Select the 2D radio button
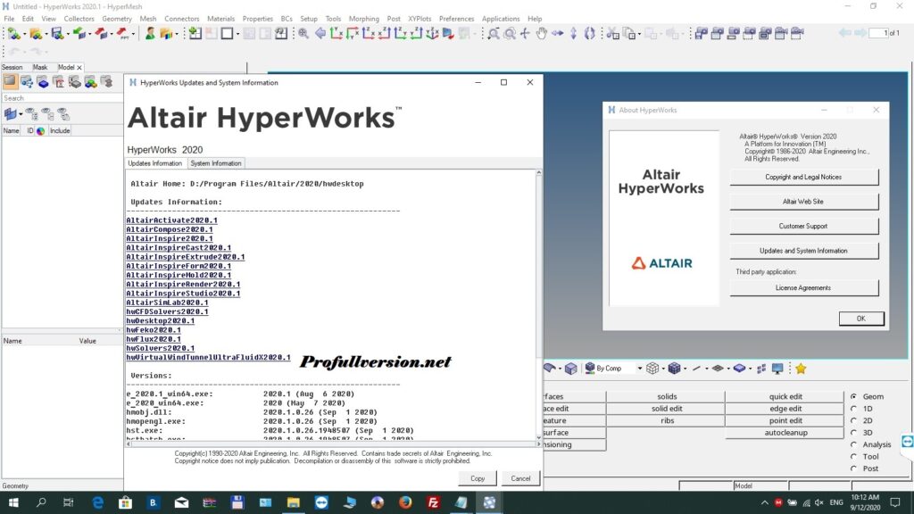Screen dimensions: 914x514 (x=852, y=420)
